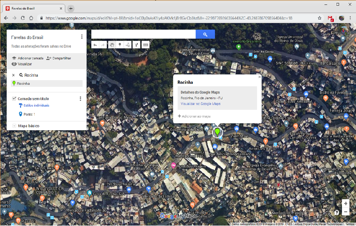Click the map search input field

point(143,34)
